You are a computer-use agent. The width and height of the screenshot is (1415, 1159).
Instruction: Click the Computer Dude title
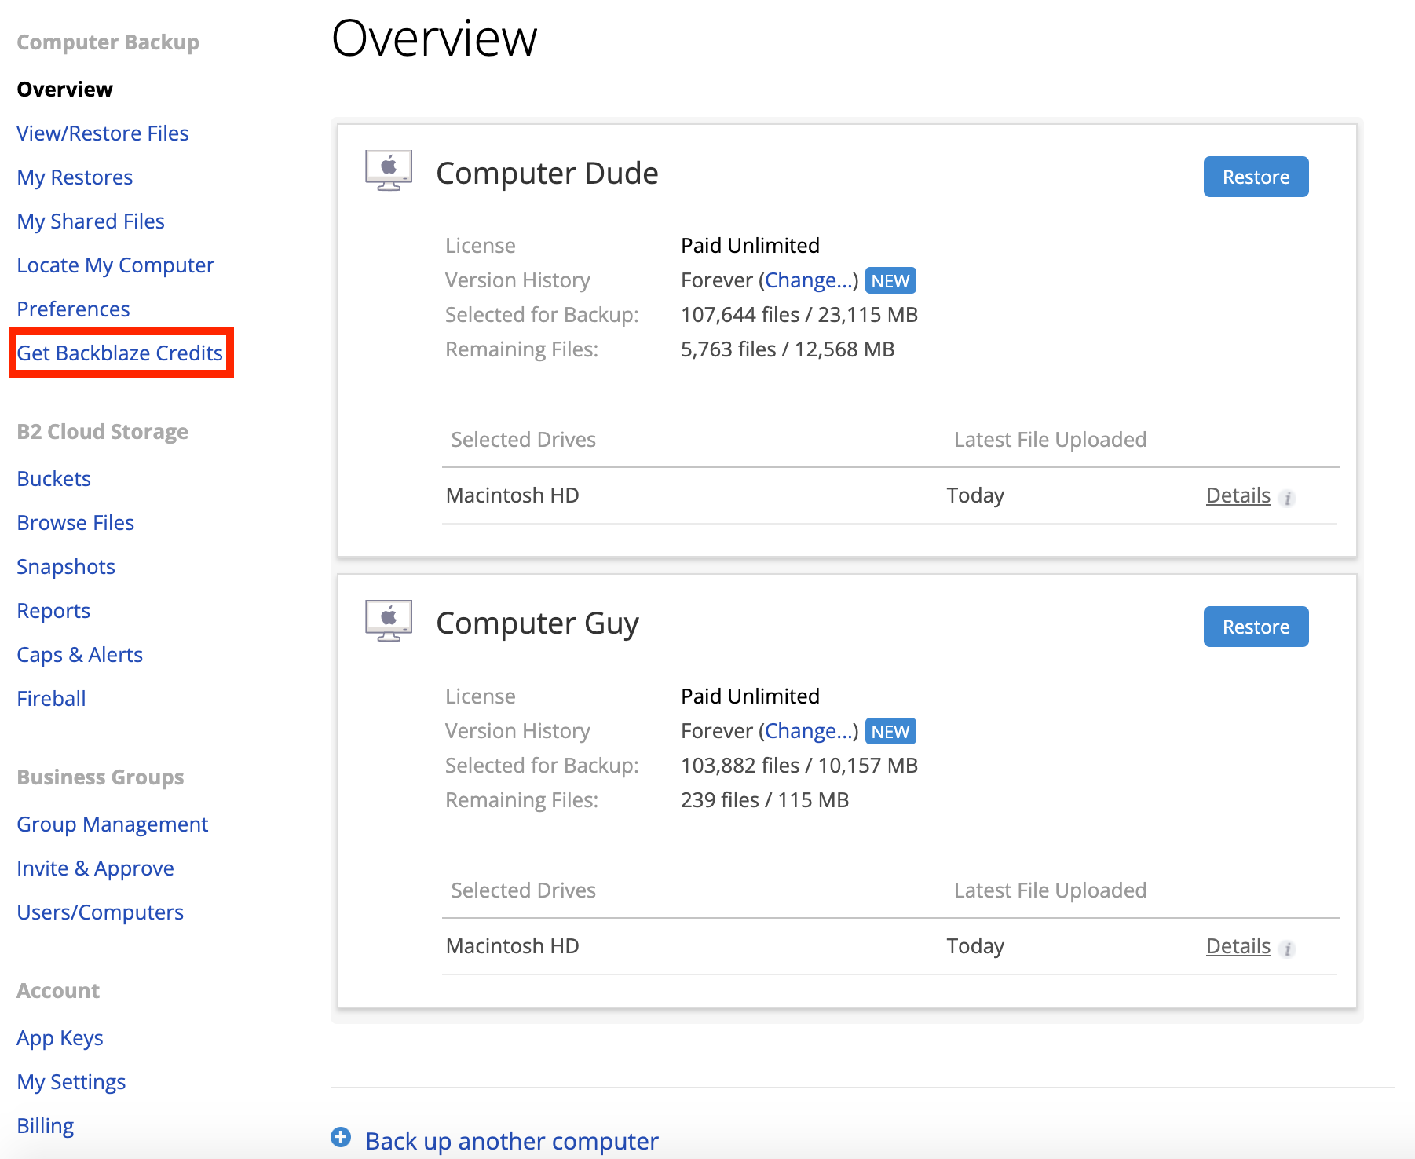[547, 174]
